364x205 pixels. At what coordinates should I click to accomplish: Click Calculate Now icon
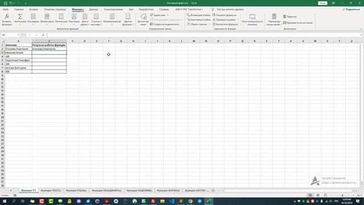[x=284, y=17]
